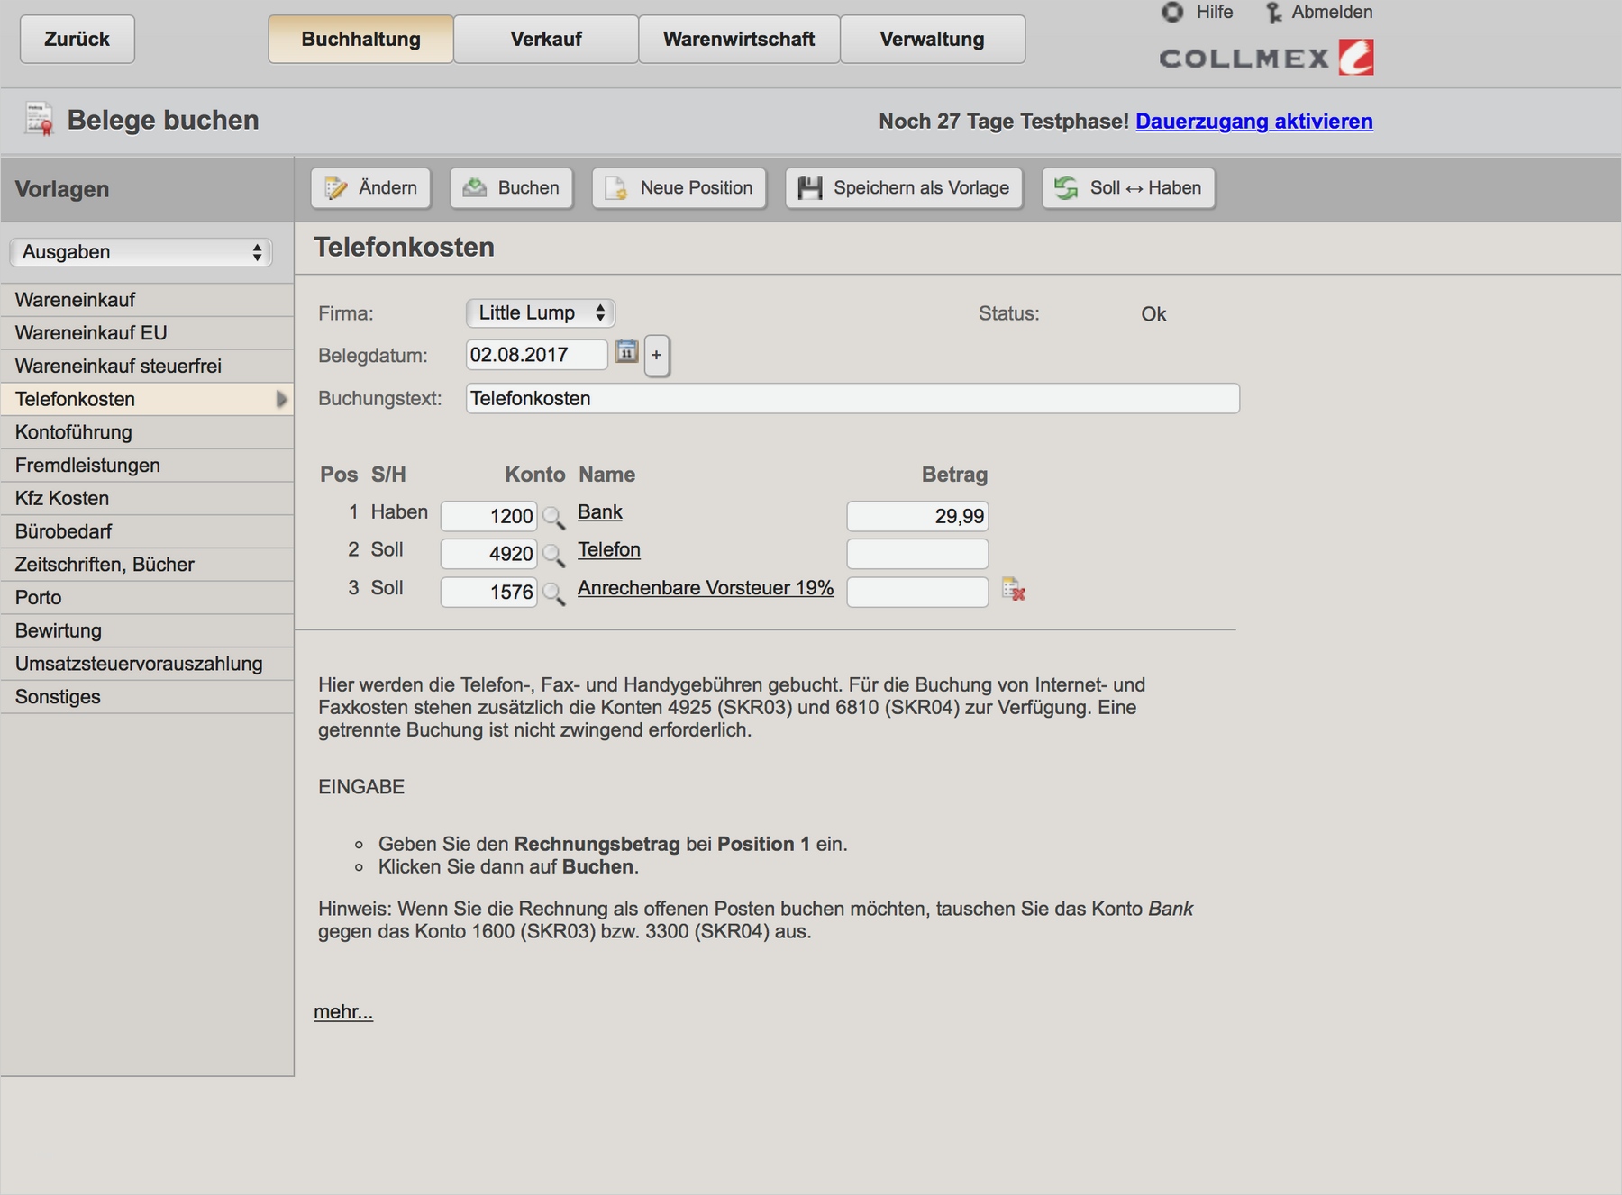Screen dimensions: 1622x1195
Task: Click the empty Betrag field for Vorsteuer
Action: click(917, 592)
